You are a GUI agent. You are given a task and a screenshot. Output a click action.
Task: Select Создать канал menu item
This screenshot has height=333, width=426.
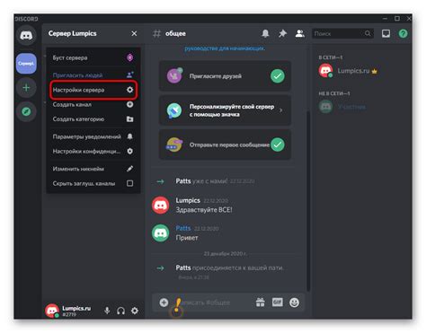(93, 104)
